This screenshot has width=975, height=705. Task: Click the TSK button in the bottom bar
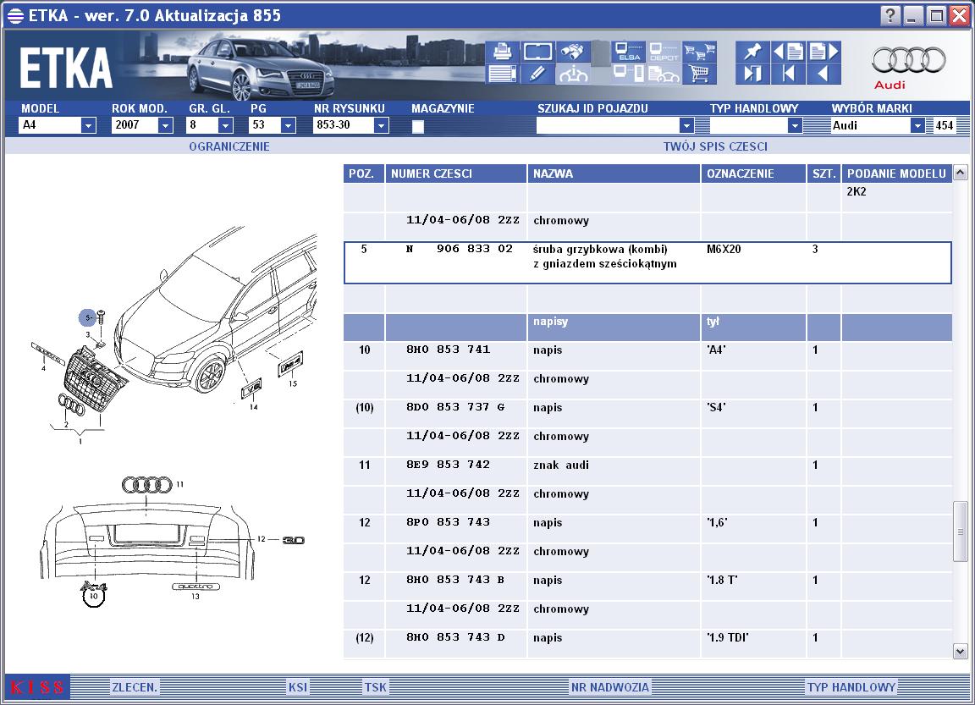point(376,687)
